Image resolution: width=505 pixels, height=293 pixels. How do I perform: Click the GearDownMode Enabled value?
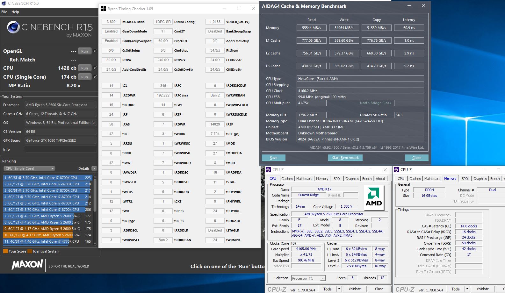tap(111, 31)
